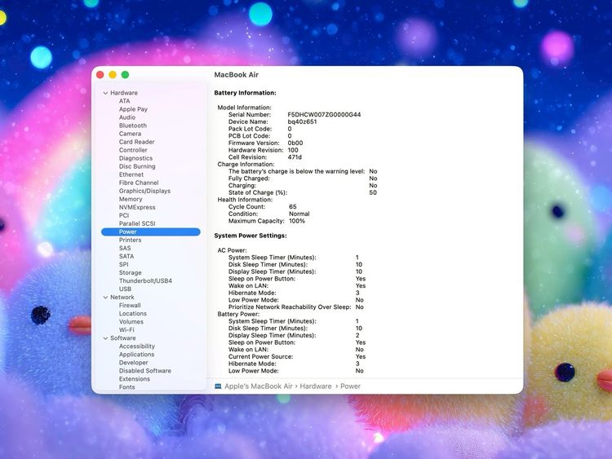Click the laptop icon in path bar
This screenshot has height=459, width=612.
tap(218, 386)
